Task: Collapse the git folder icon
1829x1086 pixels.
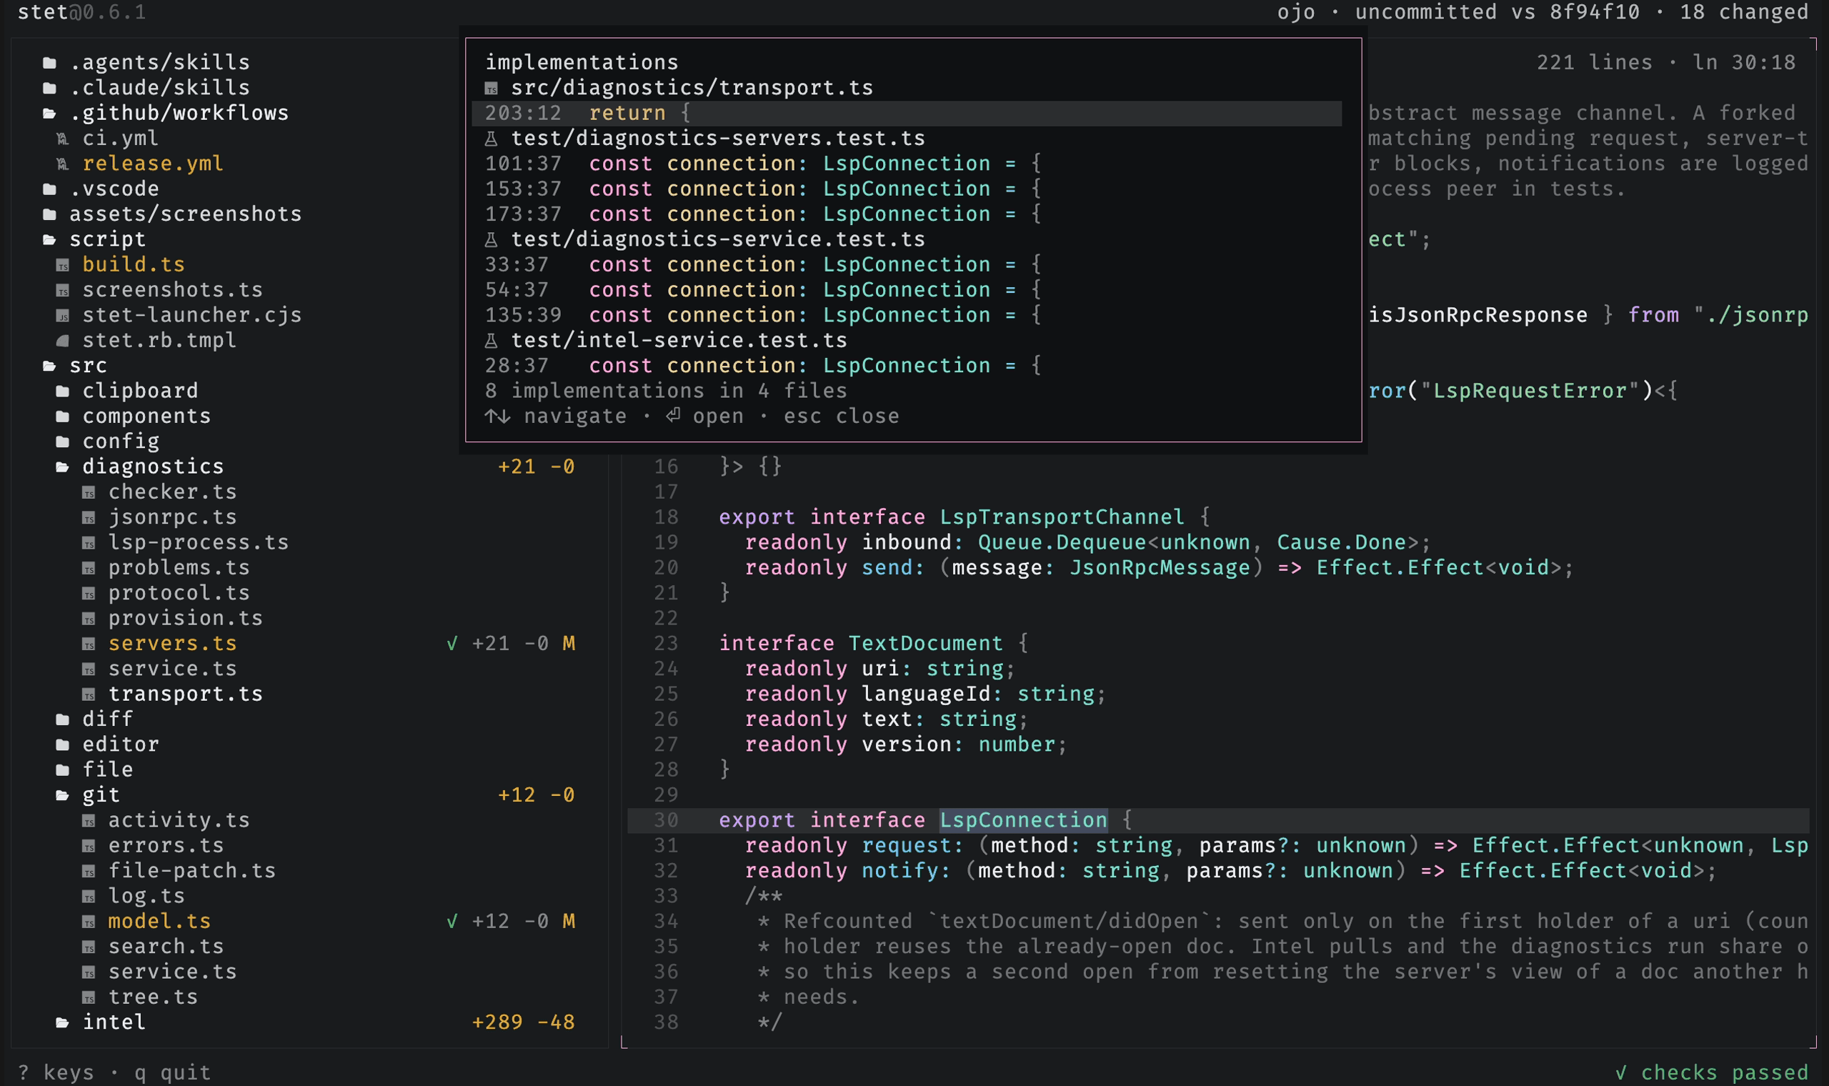Action: click(62, 795)
